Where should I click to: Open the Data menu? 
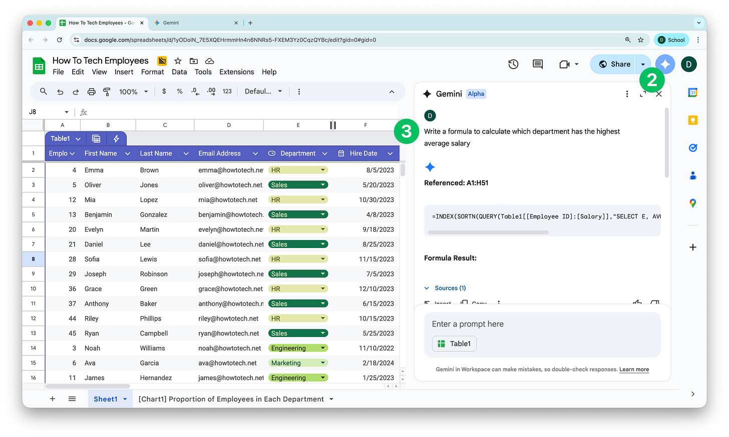pos(179,72)
